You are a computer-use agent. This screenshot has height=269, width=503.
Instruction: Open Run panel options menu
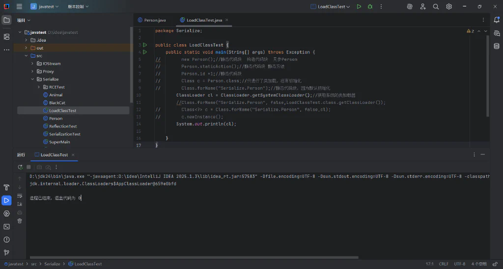pyautogui.click(x=474, y=154)
